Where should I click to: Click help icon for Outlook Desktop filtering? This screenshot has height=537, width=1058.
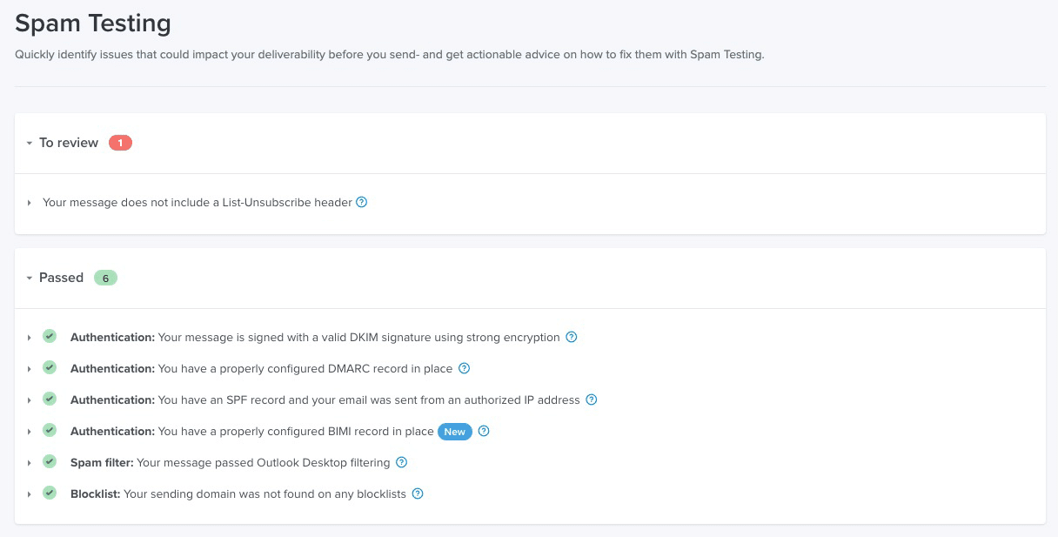tap(401, 462)
